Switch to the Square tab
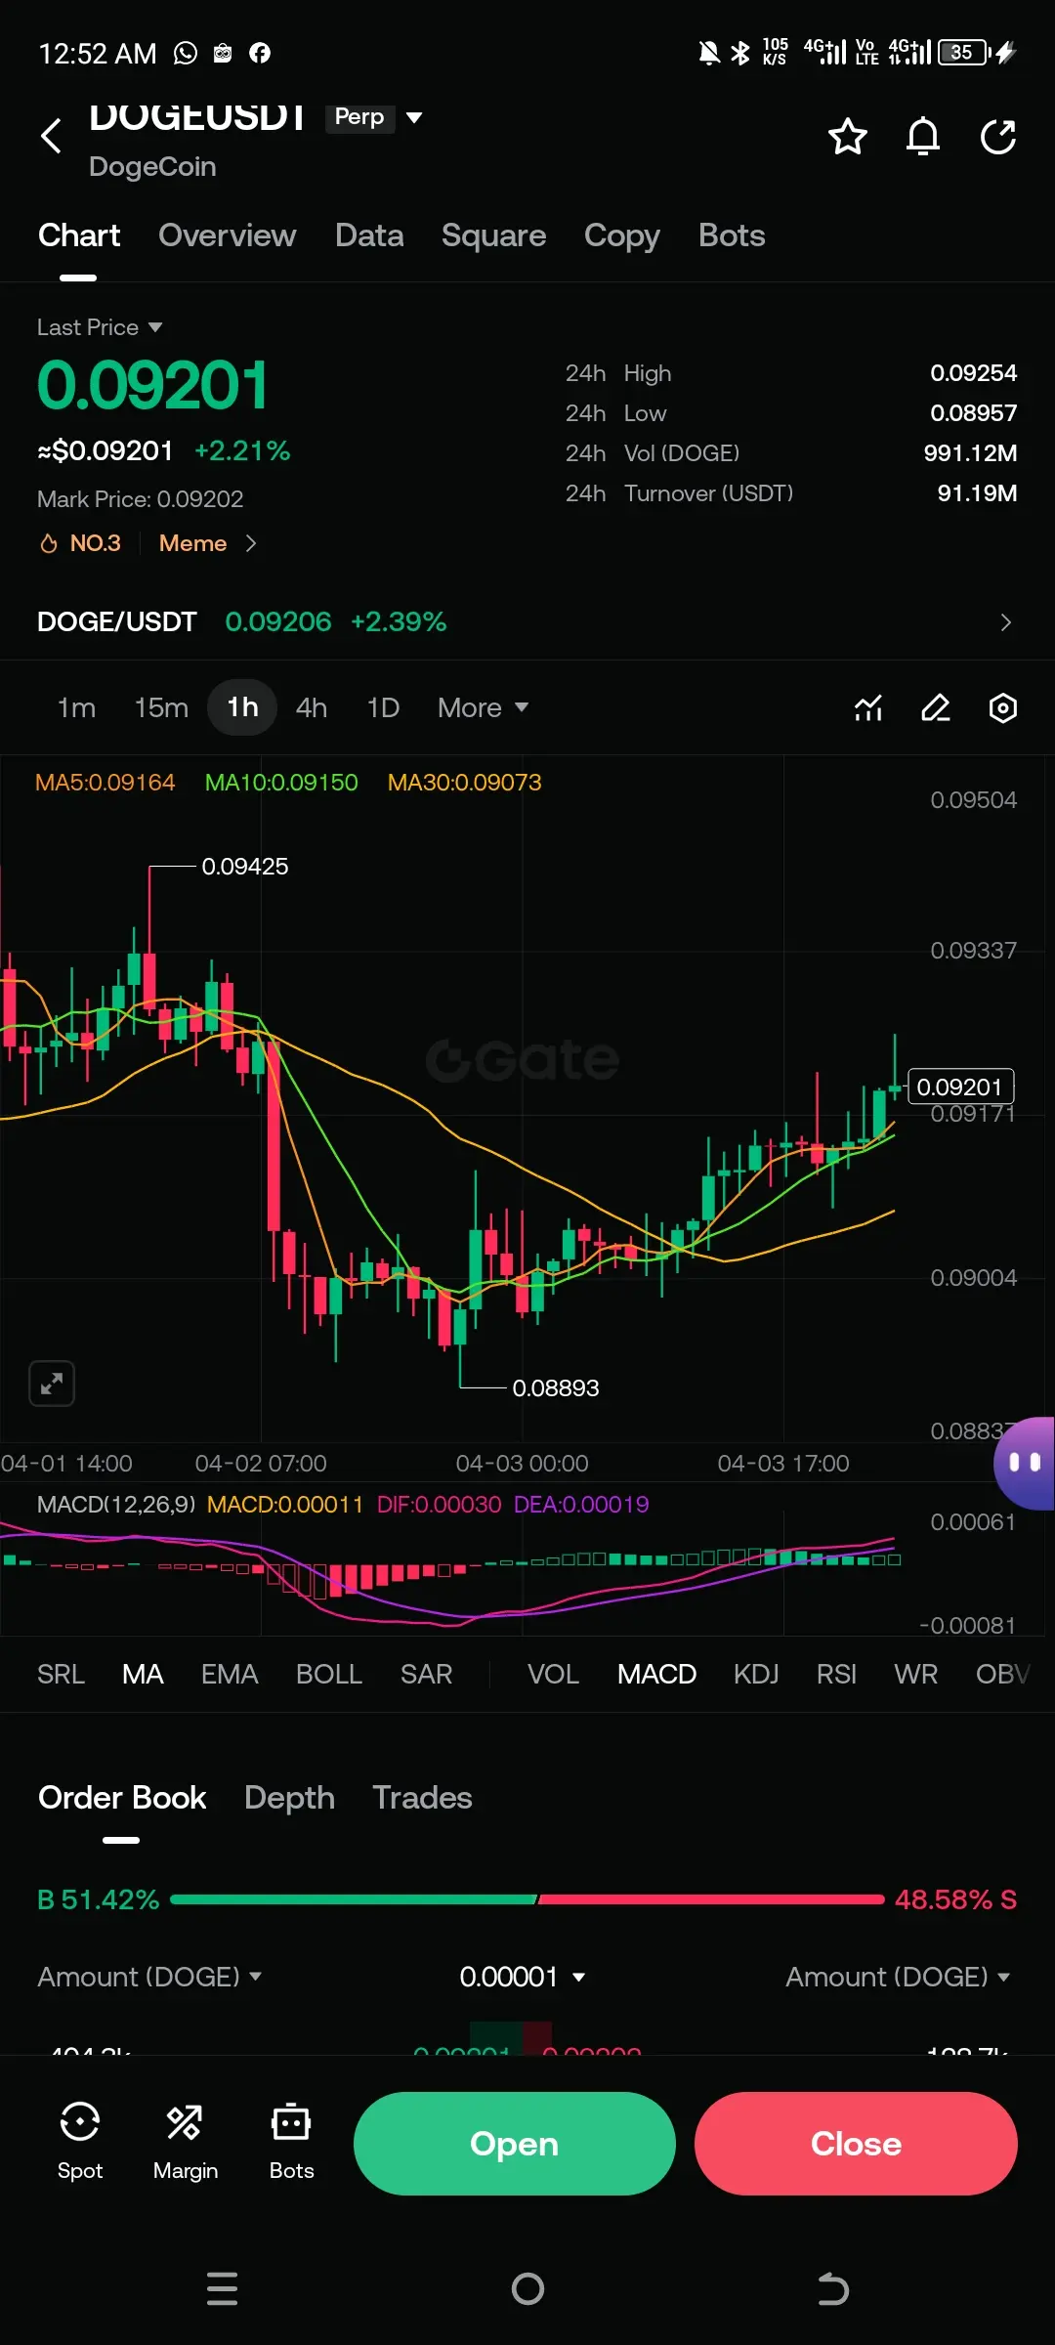 (493, 235)
